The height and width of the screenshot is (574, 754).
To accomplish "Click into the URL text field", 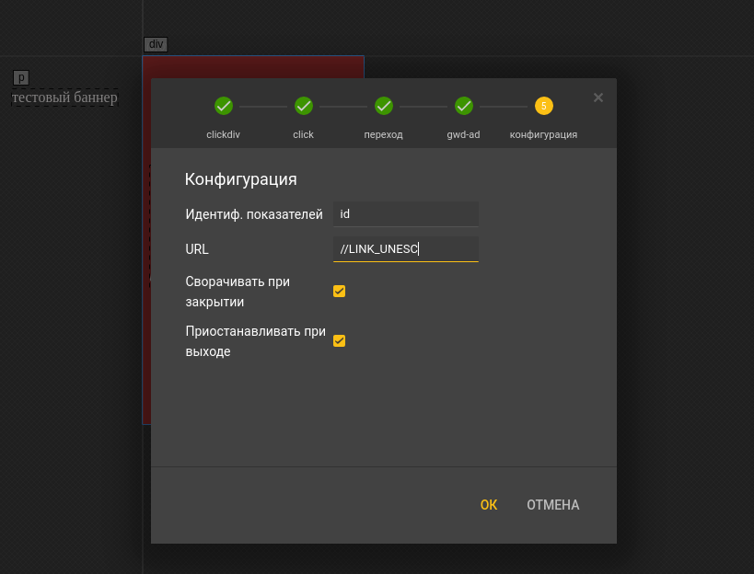I will [x=405, y=249].
